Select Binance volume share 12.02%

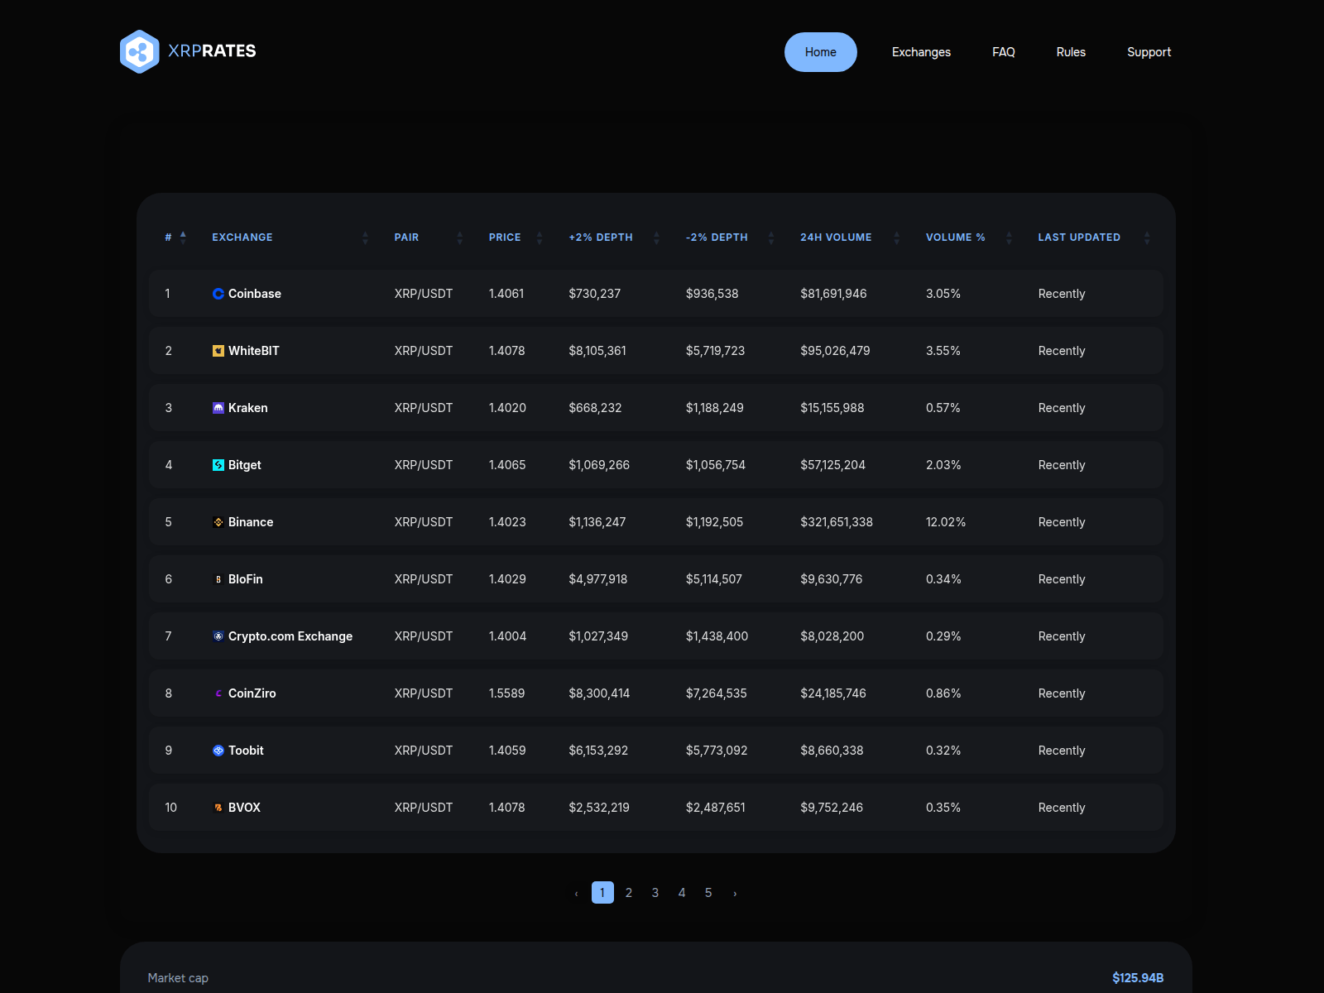[946, 522]
